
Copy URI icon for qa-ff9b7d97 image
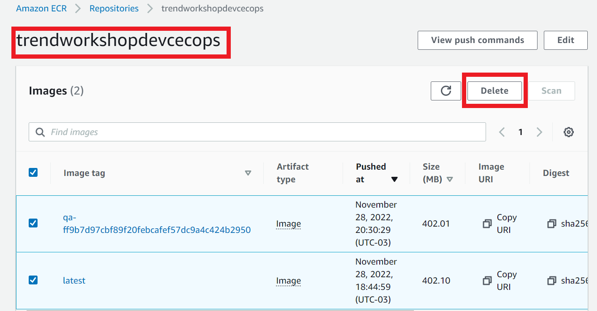pos(487,224)
